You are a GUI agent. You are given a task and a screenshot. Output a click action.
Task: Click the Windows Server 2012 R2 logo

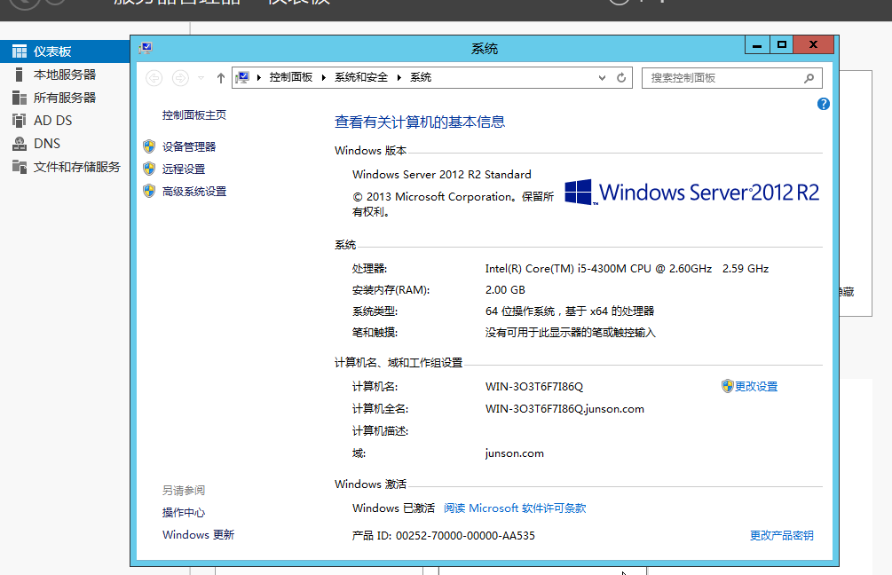pos(691,193)
